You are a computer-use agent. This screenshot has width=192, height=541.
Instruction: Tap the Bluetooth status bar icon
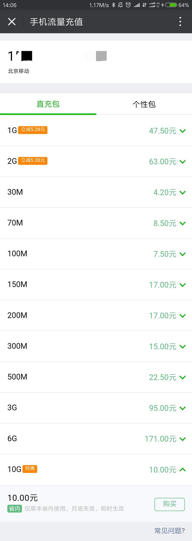(x=113, y=5)
